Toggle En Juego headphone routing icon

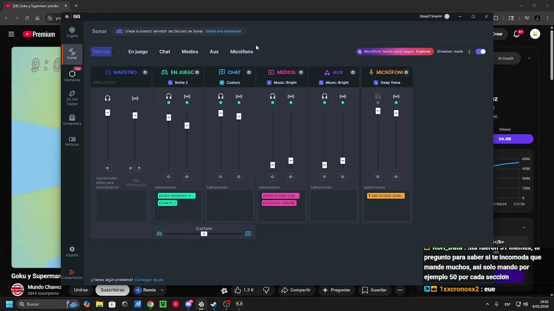click(x=169, y=96)
